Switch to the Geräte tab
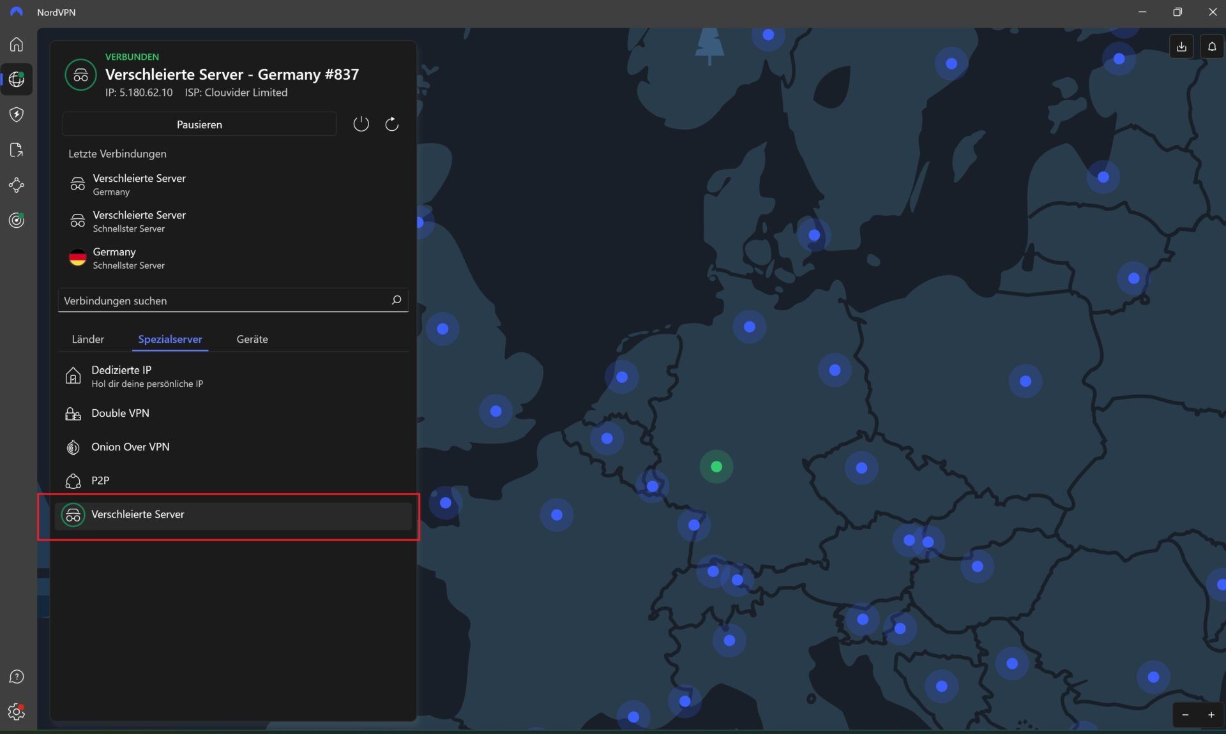 (x=252, y=339)
